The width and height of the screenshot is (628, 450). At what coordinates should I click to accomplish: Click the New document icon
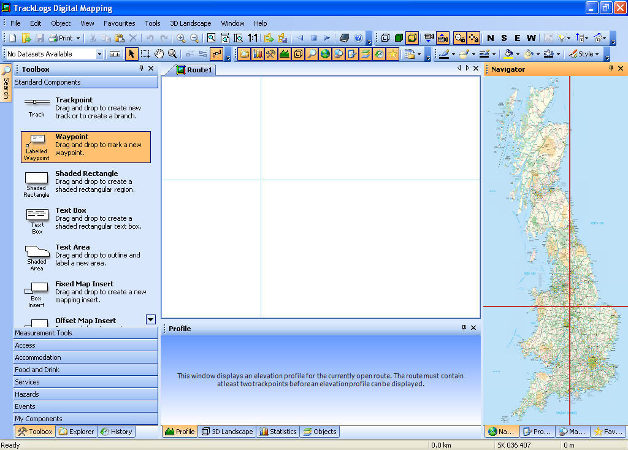(12, 38)
